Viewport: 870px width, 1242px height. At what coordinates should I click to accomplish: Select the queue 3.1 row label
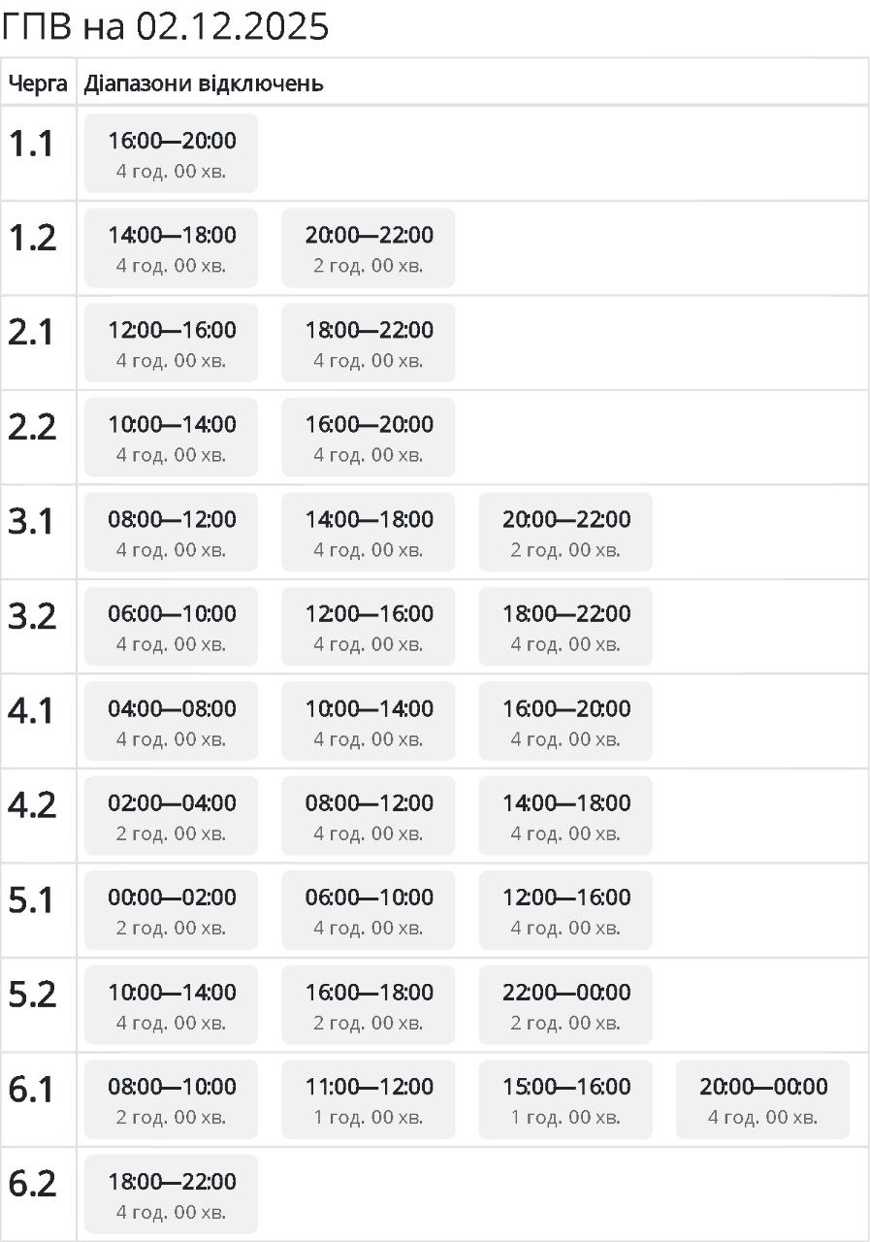pos(32,522)
